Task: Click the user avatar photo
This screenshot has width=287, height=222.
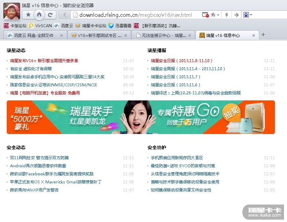Action: (x=12, y=11)
